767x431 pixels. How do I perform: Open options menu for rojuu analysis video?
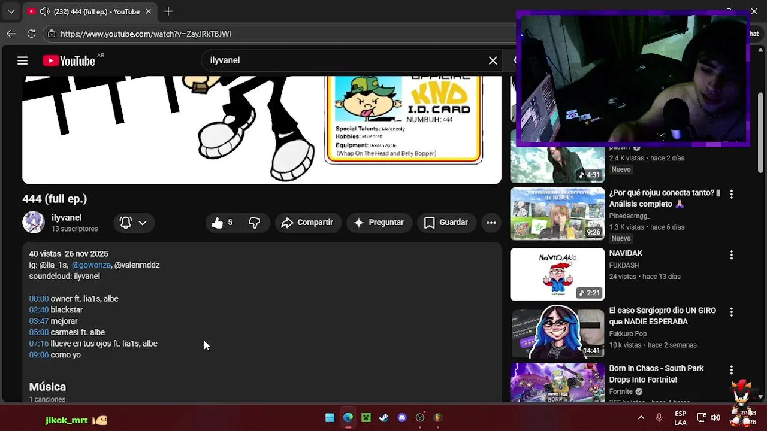point(731,194)
